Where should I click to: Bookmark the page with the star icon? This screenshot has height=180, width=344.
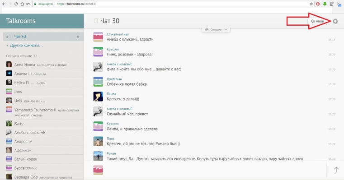(311, 4)
